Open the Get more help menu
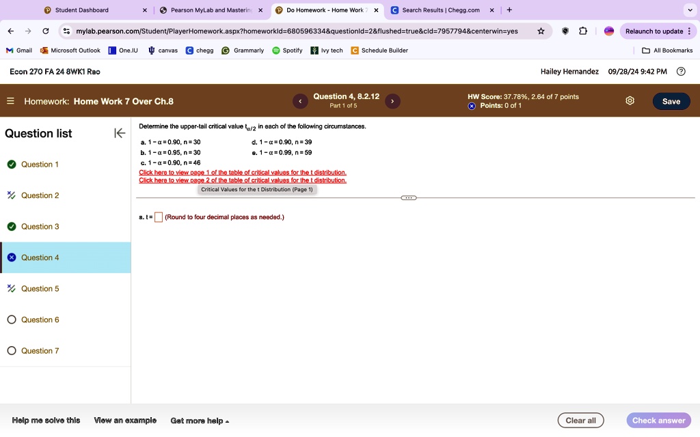The width and height of the screenshot is (700, 437). 200,421
